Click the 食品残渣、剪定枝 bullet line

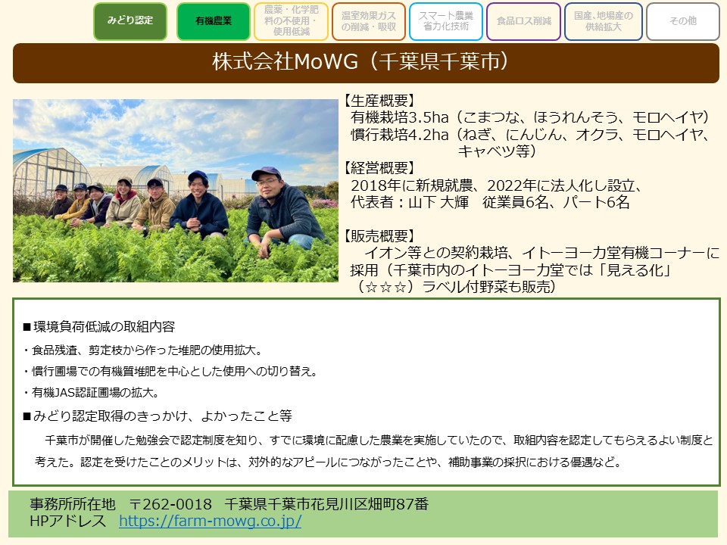coord(143,350)
